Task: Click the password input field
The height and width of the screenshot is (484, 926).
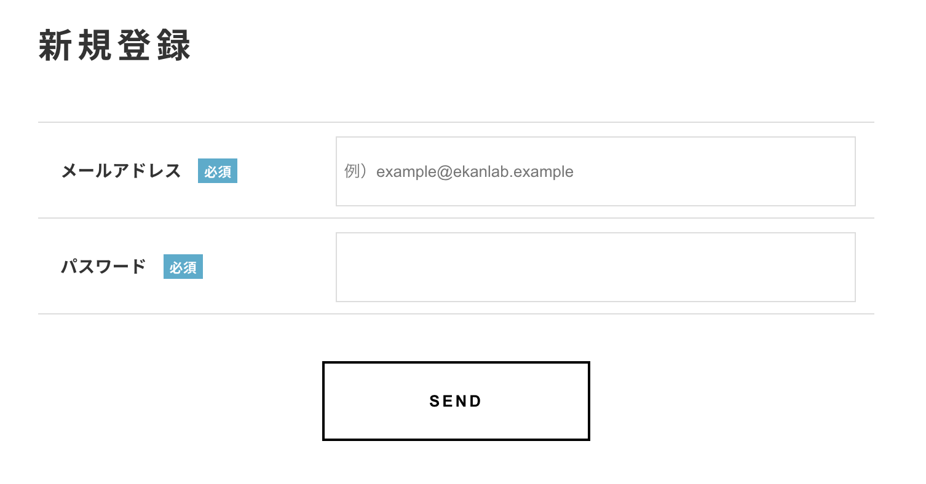Action: (595, 267)
